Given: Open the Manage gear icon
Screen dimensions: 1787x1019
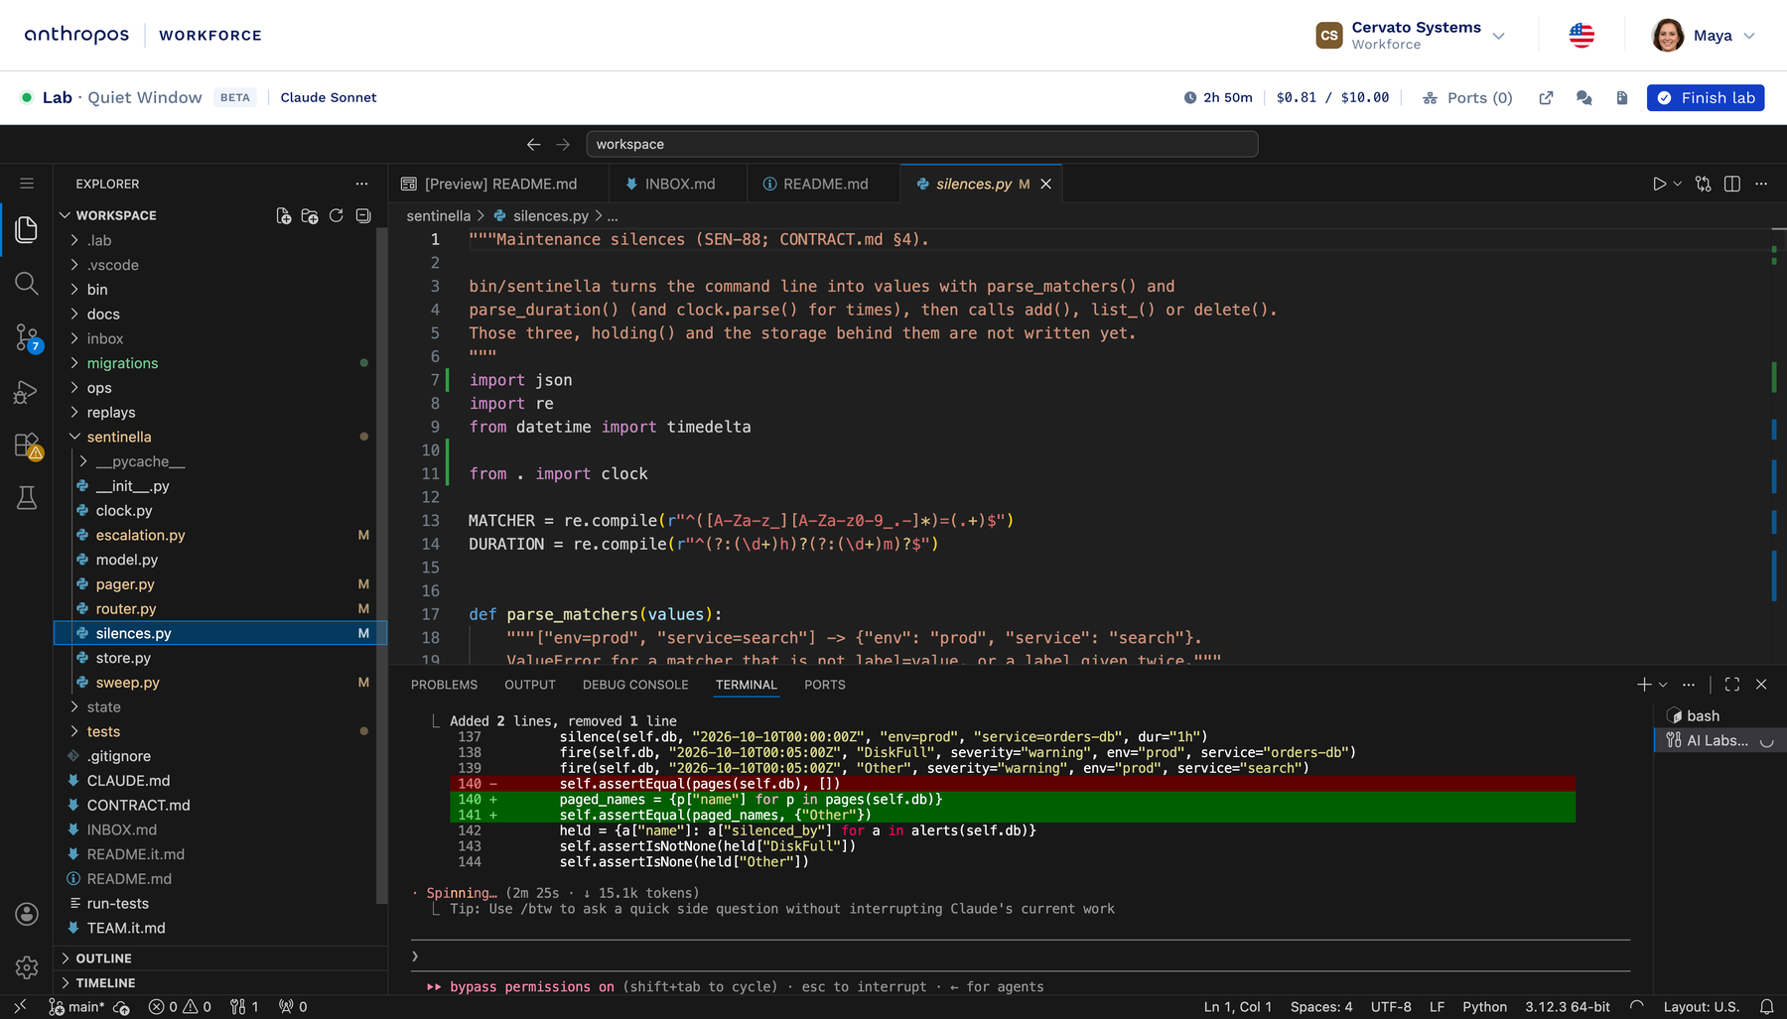Looking at the screenshot, I should click(27, 967).
